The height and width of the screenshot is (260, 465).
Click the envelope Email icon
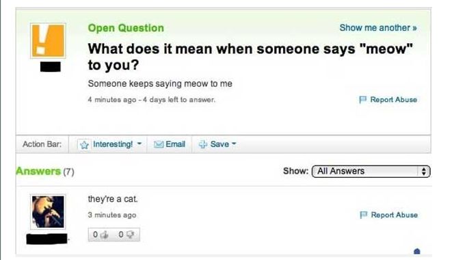tap(159, 144)
